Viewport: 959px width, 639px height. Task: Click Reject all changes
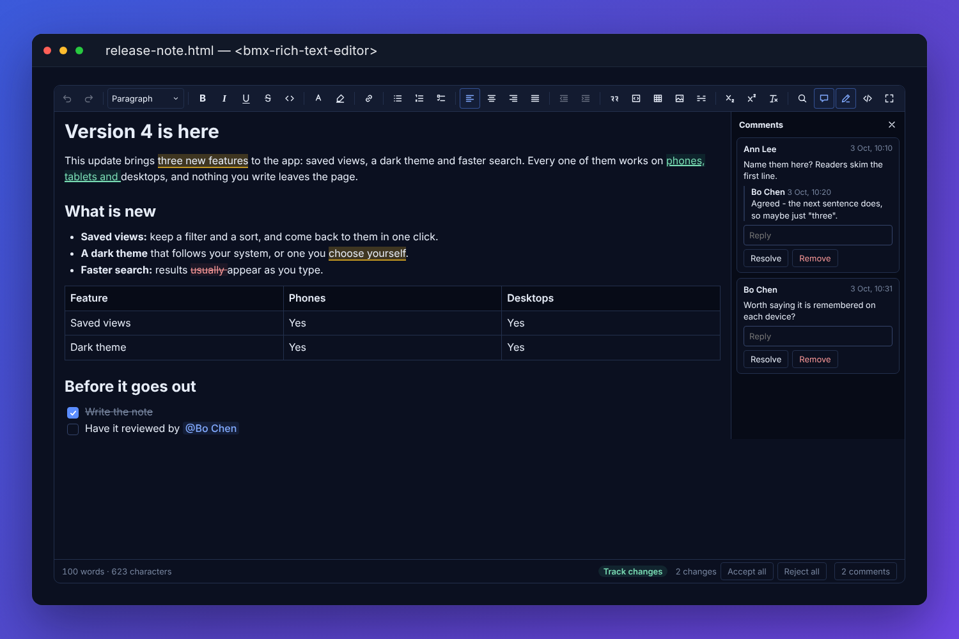[802, 571]
